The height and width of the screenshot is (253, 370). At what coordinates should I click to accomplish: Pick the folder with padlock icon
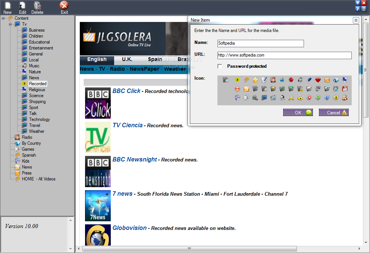(300, 89)
